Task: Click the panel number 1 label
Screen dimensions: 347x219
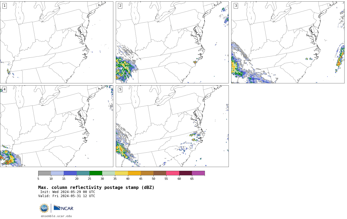Action: pos(4,6)
